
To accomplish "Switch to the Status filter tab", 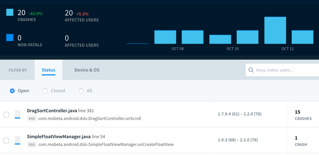I will (x=48, y=70).
